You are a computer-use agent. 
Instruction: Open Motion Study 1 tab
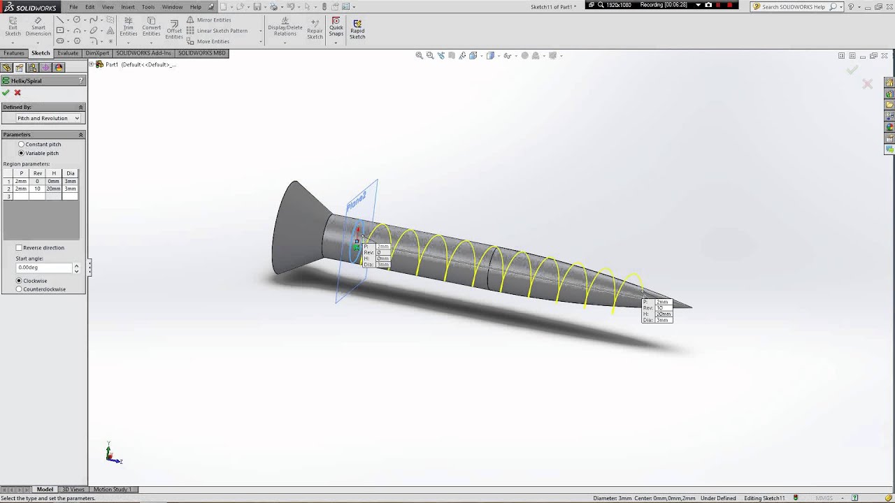pyautogui.click(x=112, y=489)
